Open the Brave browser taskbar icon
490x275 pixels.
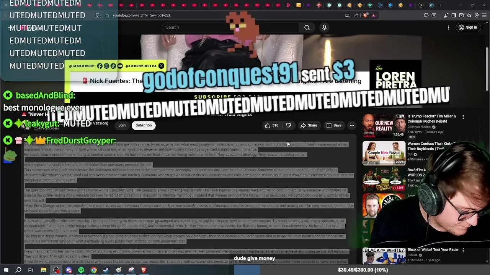144,270
